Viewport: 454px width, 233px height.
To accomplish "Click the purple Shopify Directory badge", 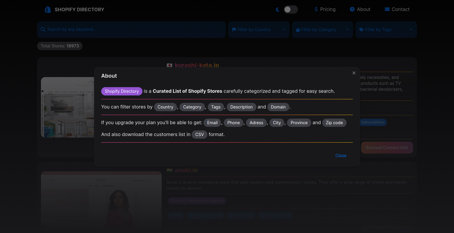I will tap(122, 91).
